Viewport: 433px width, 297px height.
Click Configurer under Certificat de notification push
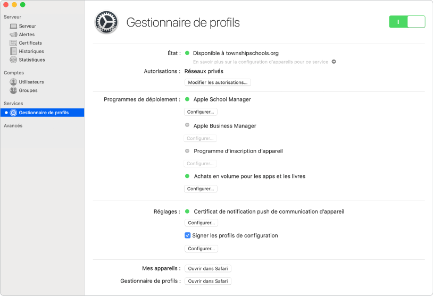click(201, 223)
